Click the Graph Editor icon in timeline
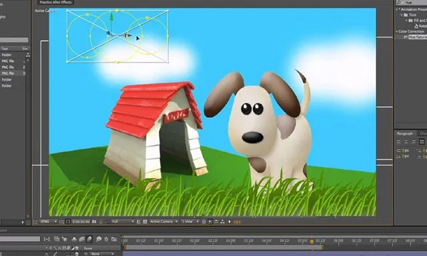Viewport: 427px width, 256px height. pyautogui.click(x=114, y=239)
